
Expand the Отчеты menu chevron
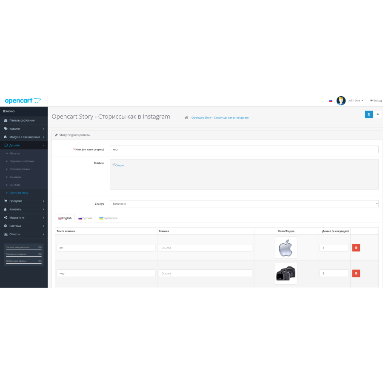coord(43,234)
